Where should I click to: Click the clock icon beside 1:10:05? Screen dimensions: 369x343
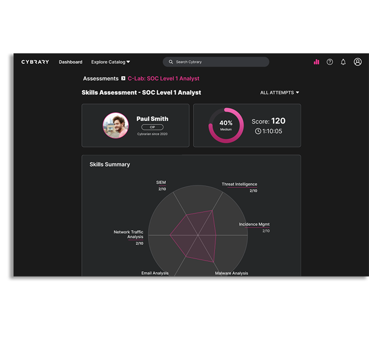point(258,131)
